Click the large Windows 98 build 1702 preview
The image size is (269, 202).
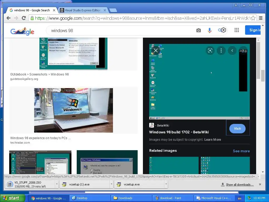coord(199,82)
